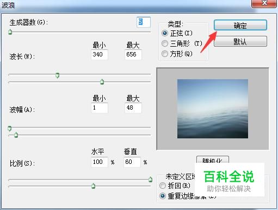The height and width of the screenshot is (210, 278).
Task: Click the 水平 scale field showing 100
Action: point(100,162)
